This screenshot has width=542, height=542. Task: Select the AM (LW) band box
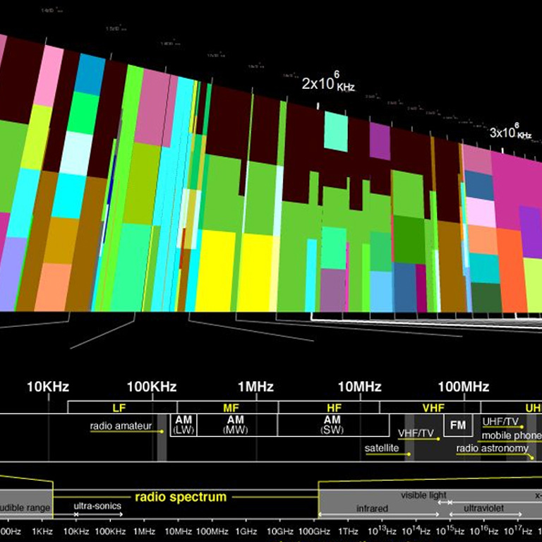183,425
